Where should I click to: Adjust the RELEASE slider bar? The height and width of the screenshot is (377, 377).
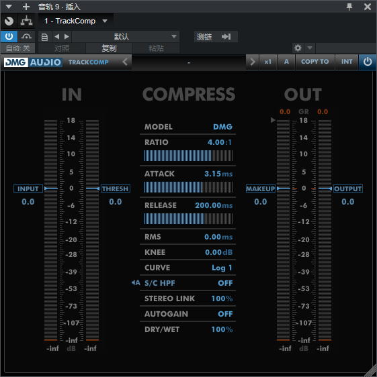(x=188, y=219)
